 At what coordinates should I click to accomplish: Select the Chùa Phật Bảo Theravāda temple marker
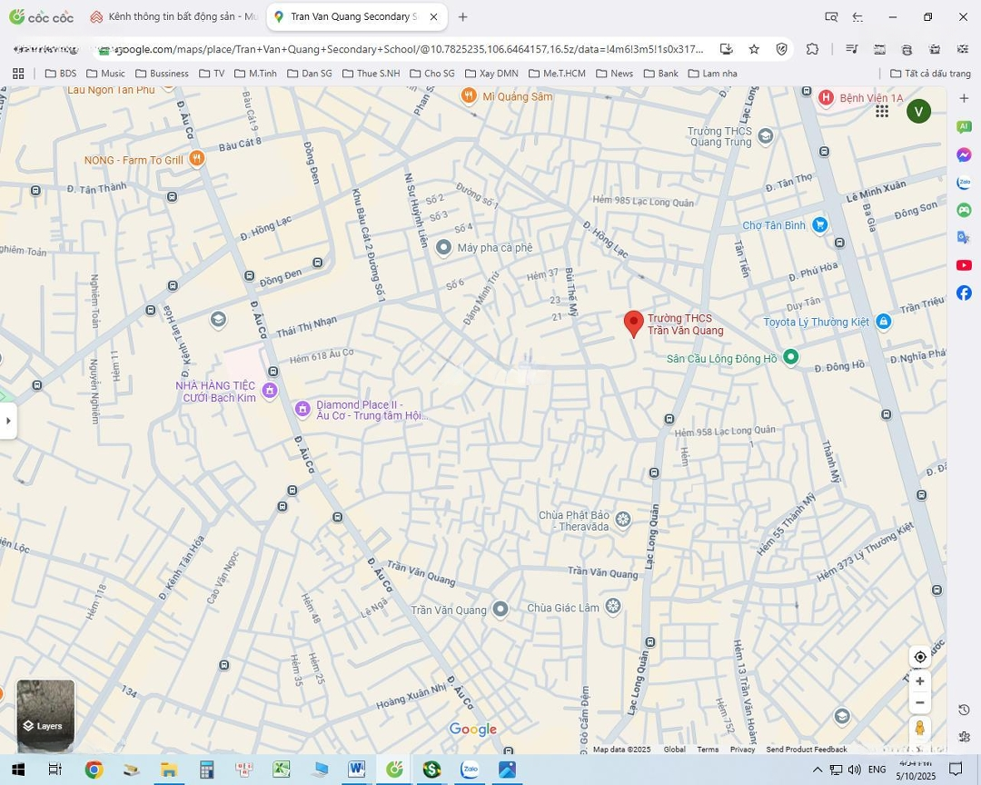click(x=622, y=519)
